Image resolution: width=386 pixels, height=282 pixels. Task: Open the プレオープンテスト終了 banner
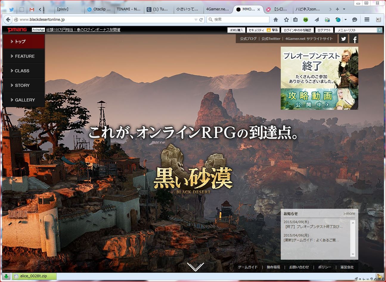[x=320, y=68]
